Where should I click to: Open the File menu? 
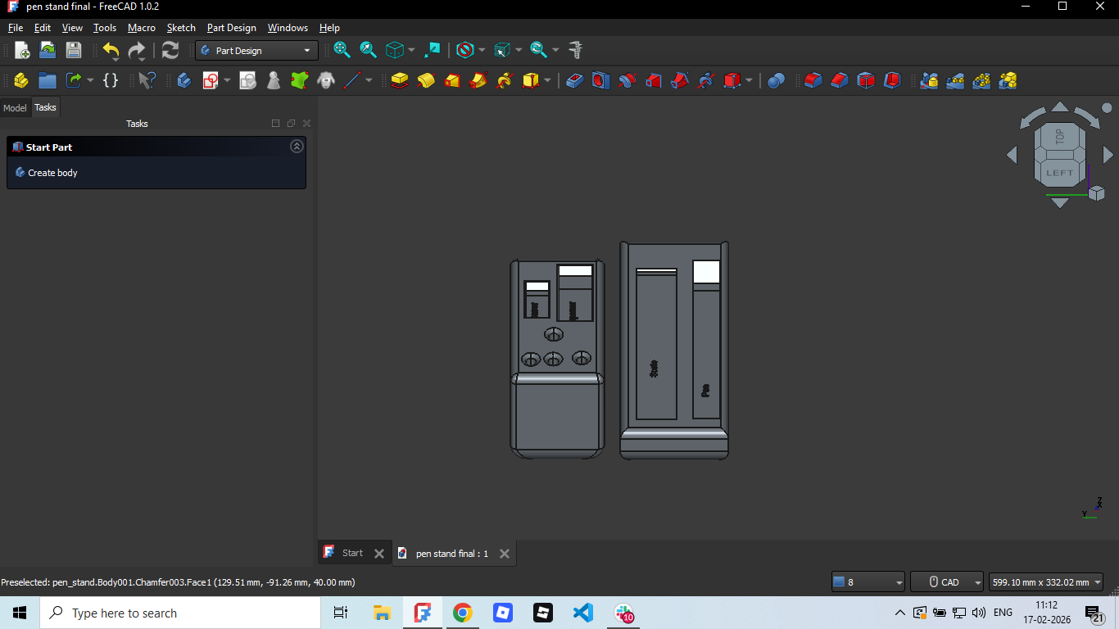coord(16,28)
